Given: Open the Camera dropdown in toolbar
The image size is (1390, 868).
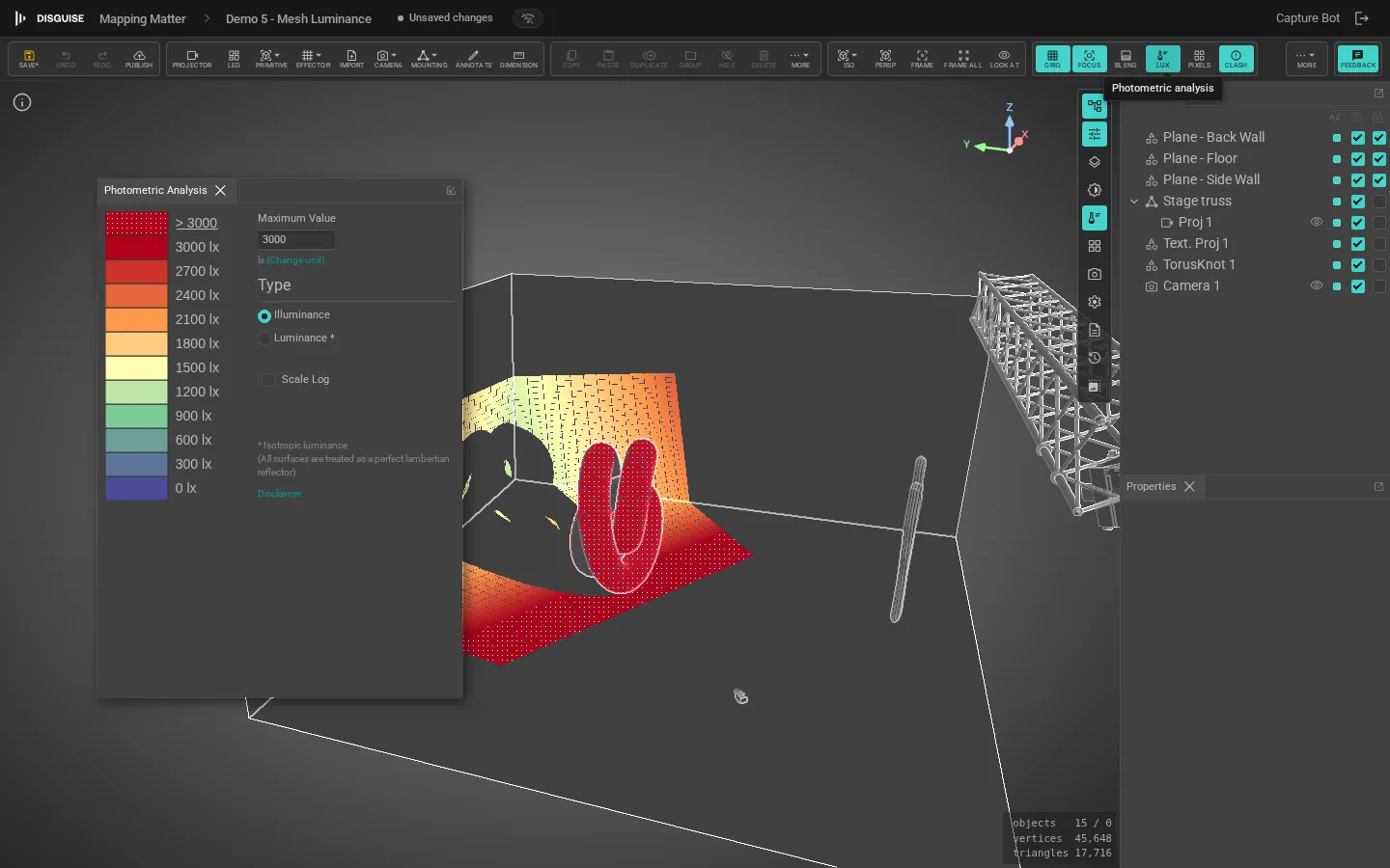Looking at the screenshot, I should tap(388, 59).
